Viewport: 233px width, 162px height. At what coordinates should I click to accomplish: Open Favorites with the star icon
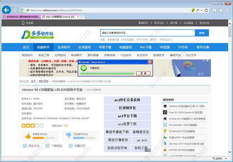coord(221,10)
